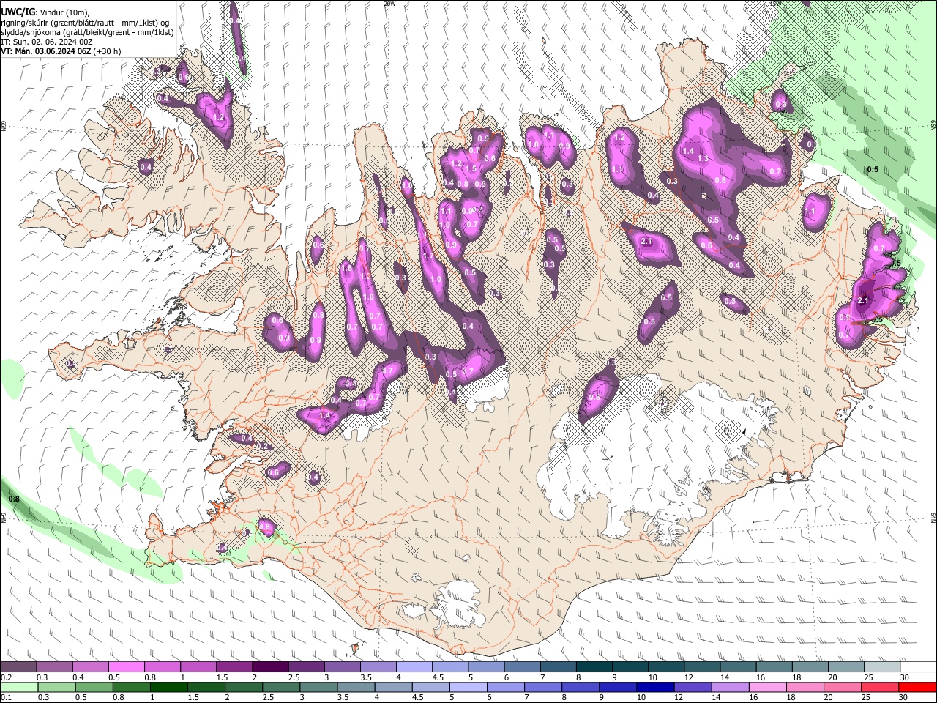
Task: Click the 15W longitude label at map top
Action: pyautogui.click(x=775, y=4)
